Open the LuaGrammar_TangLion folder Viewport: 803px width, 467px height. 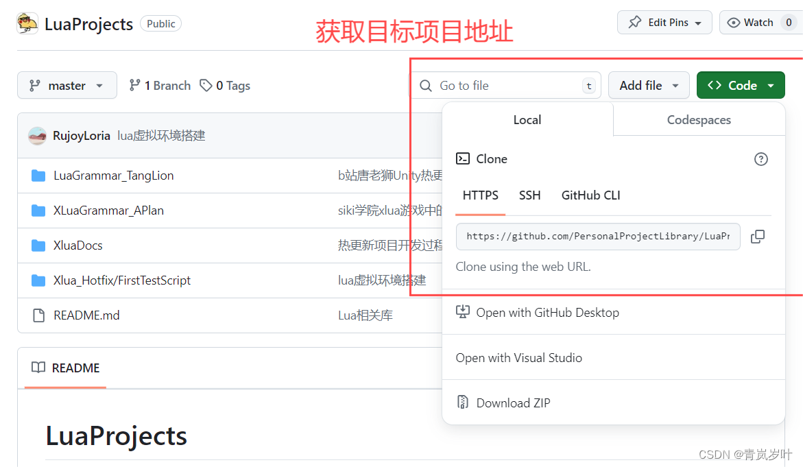tap(114, 176)
